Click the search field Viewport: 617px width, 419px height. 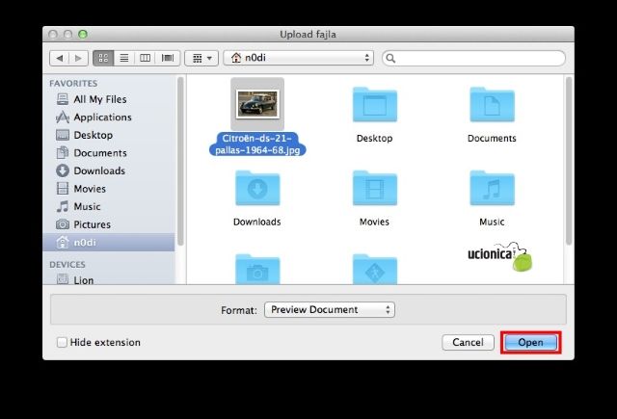(474, 58)
